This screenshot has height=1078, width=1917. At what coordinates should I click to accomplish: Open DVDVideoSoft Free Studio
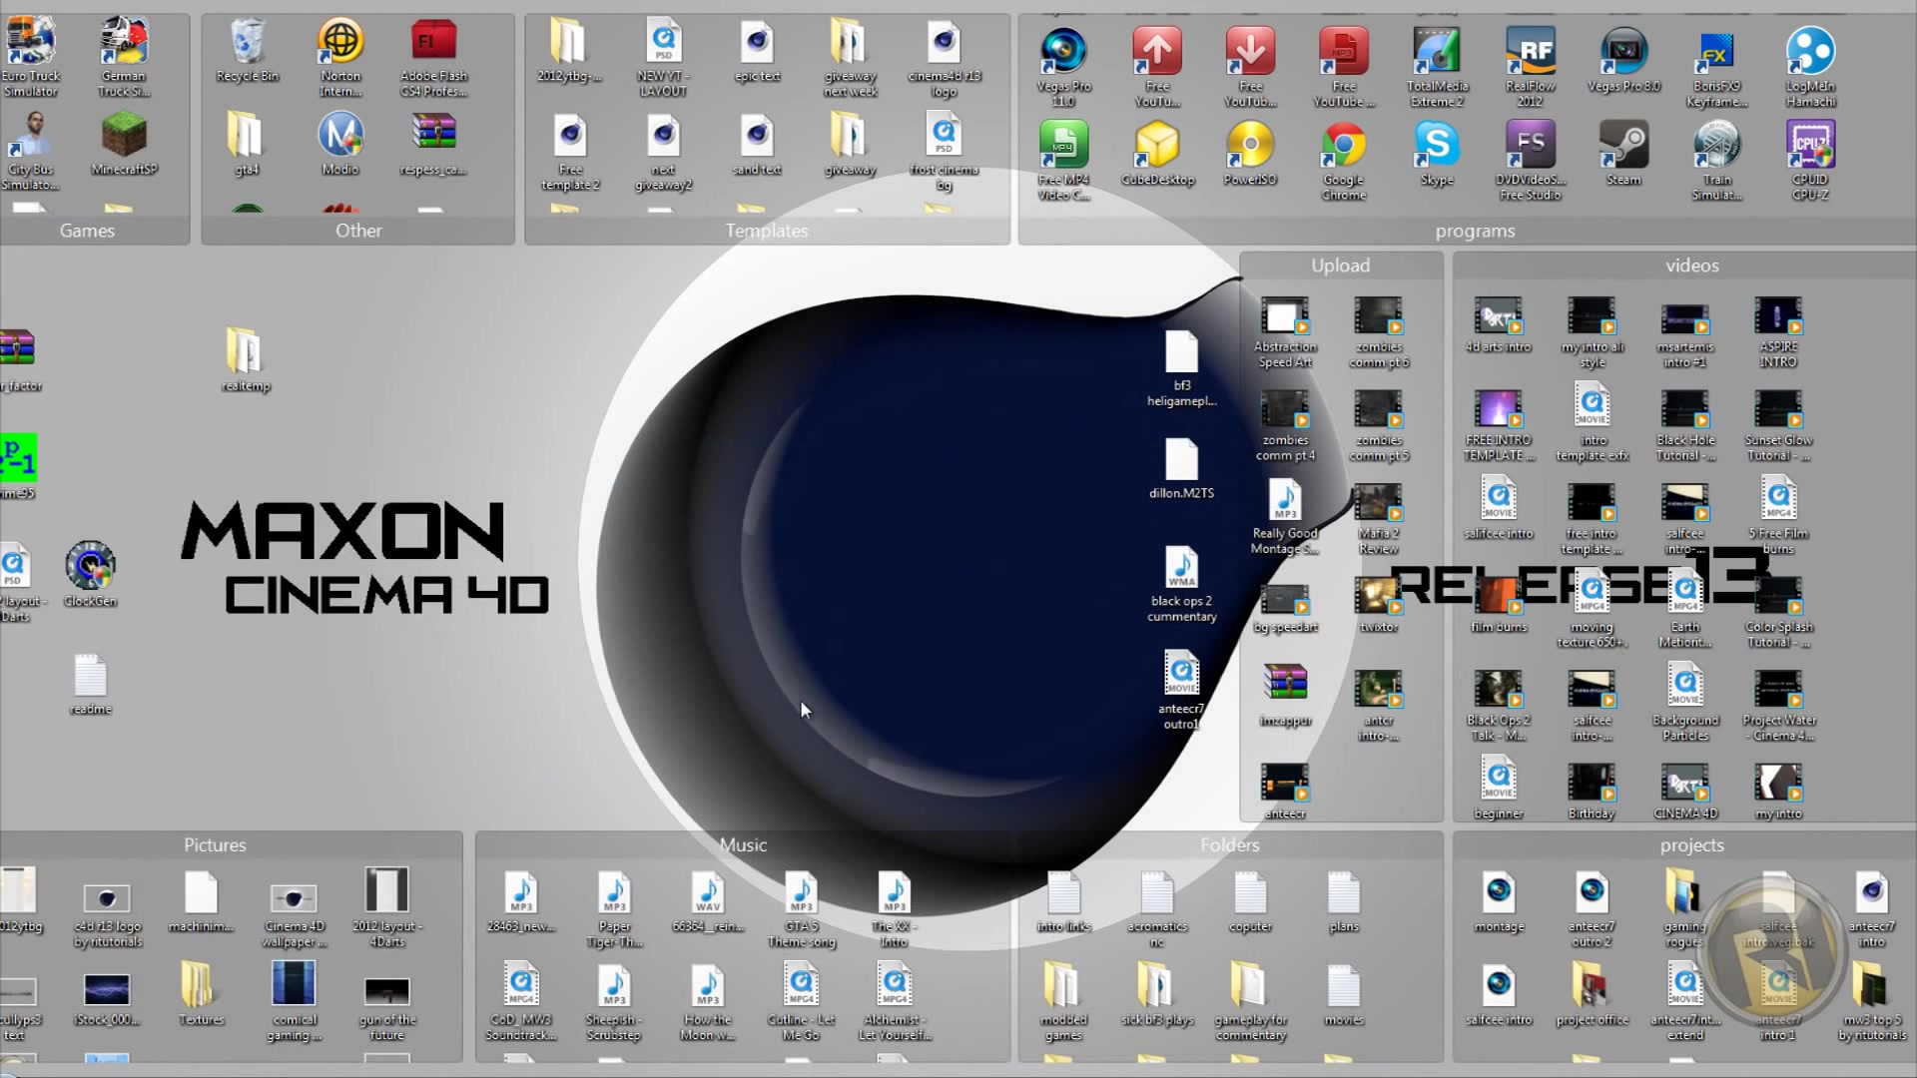point(1530,160)
